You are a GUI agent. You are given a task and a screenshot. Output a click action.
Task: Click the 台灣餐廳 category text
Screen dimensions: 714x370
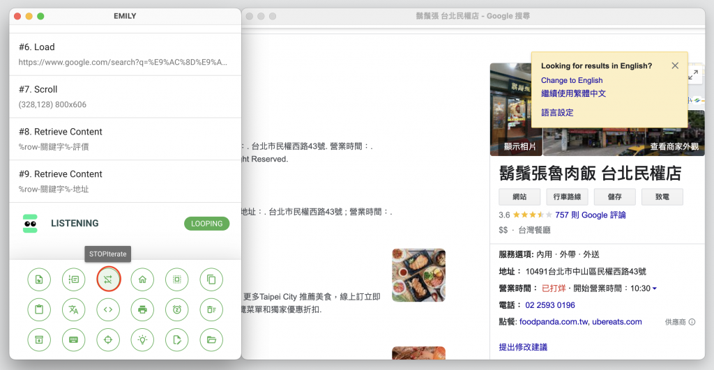[534, 230]
